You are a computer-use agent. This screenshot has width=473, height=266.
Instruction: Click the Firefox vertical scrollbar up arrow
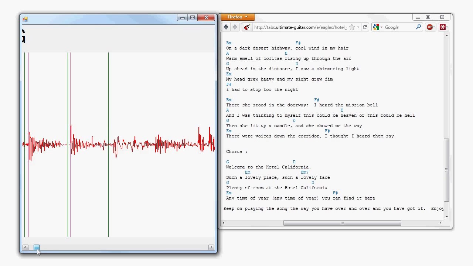click(447, 35)
